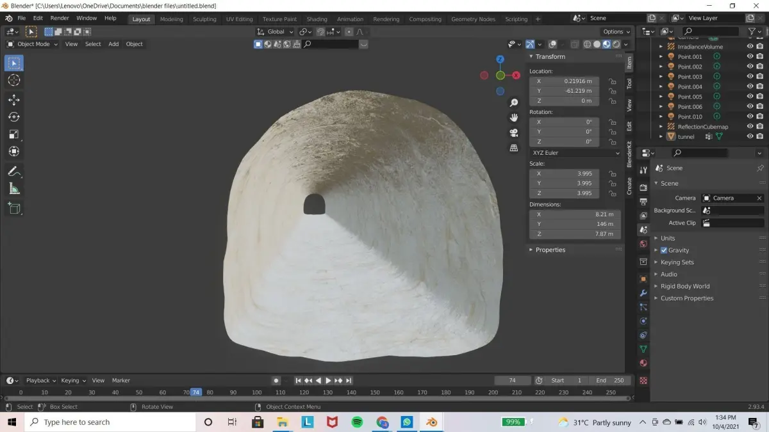This screenshot has height=432, width=769.
Task: Activate the Annotate pencil tool
Action: (13, 172)
